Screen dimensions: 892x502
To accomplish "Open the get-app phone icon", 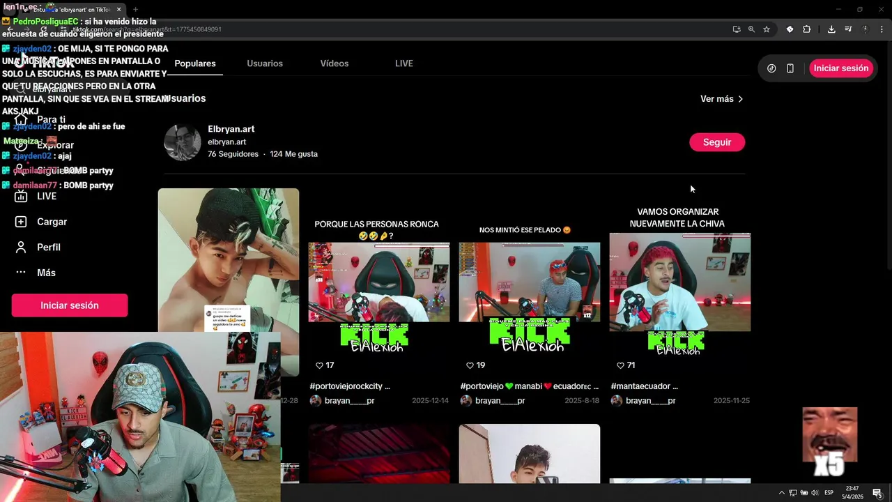I will (790, 68).
